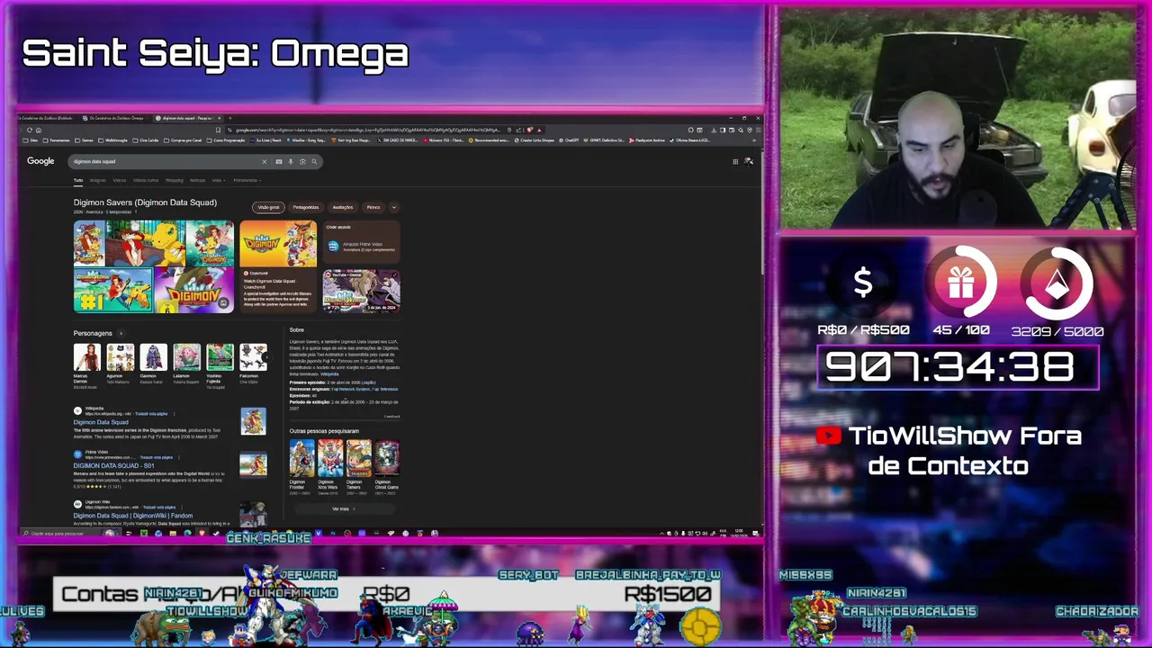Open the ChatGPT bookmark
This screenshot has height=648, width=1152.
coord(570,140)
